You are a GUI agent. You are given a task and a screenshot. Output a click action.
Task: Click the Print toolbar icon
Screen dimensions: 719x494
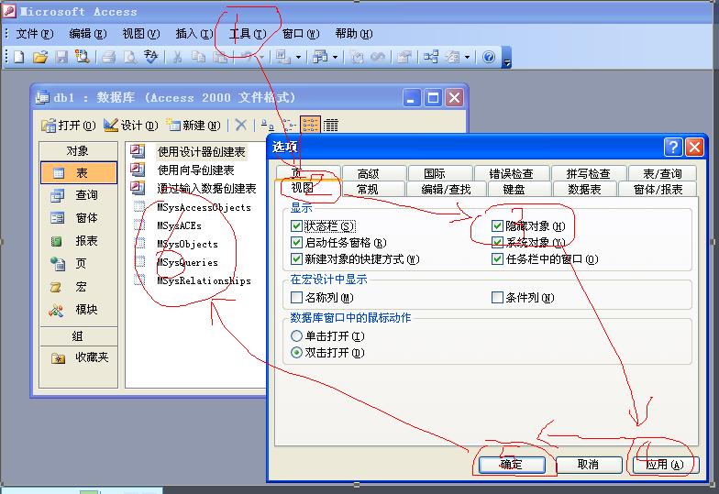(108, 57)
